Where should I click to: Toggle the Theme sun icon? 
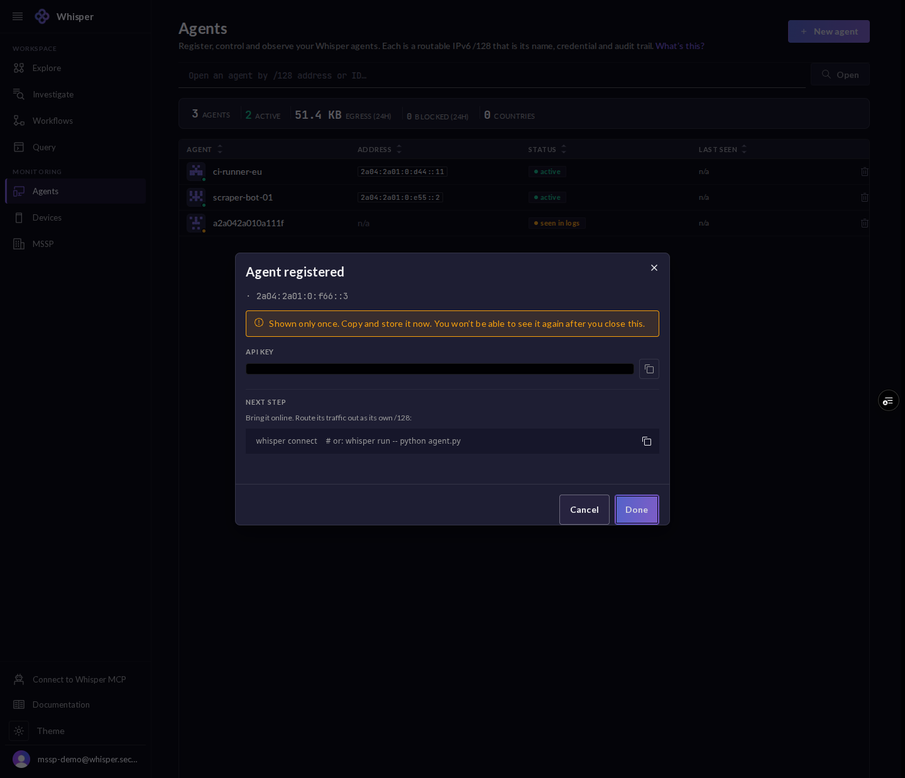pyautogui.click(x=19, y=731)
